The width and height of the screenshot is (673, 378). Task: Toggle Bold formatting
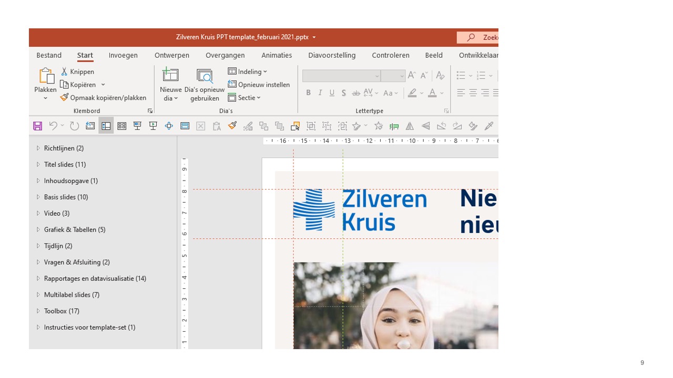coord(308,93)
